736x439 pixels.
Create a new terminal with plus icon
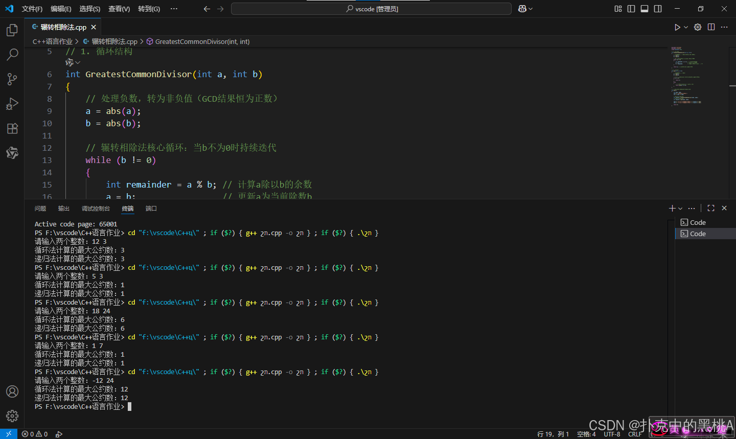[672, 208]
